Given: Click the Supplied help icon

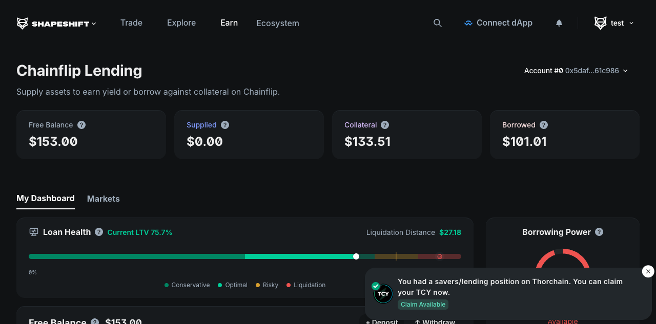Looking at the screenshot, I should pyautogui.click(x=224, y=124).
